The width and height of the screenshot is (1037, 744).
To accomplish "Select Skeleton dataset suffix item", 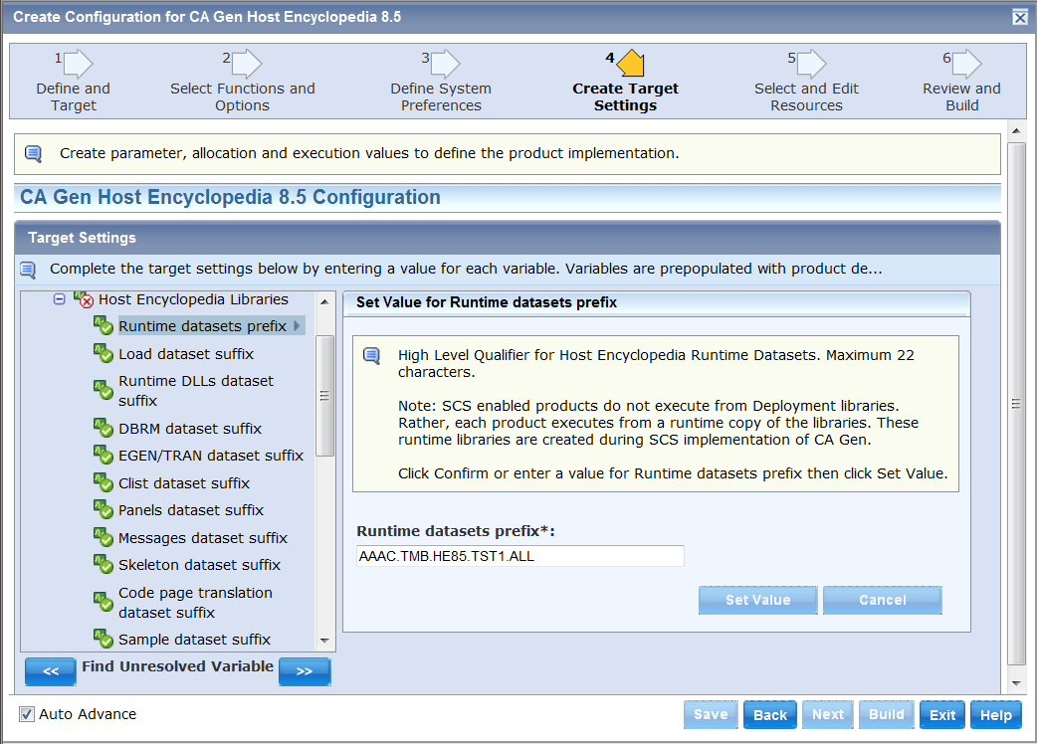I will (199, 566).
